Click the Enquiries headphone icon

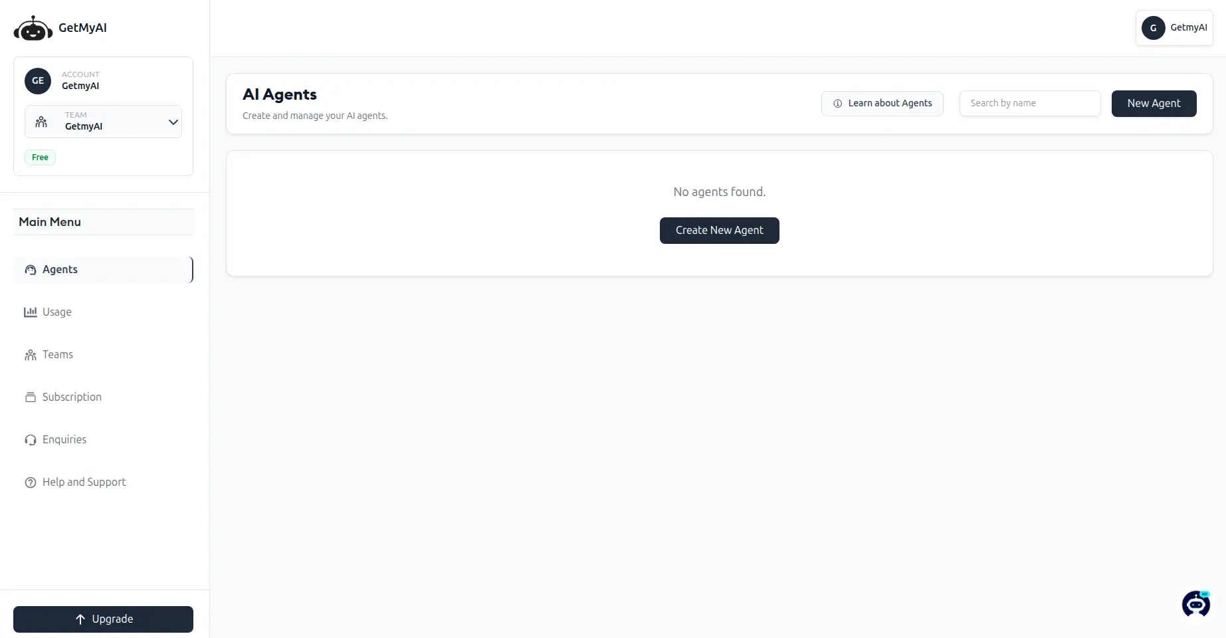pos(31,440)
